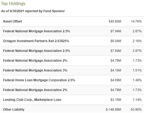
Task: Click the $4.16M value
Action: pos(116,70)
